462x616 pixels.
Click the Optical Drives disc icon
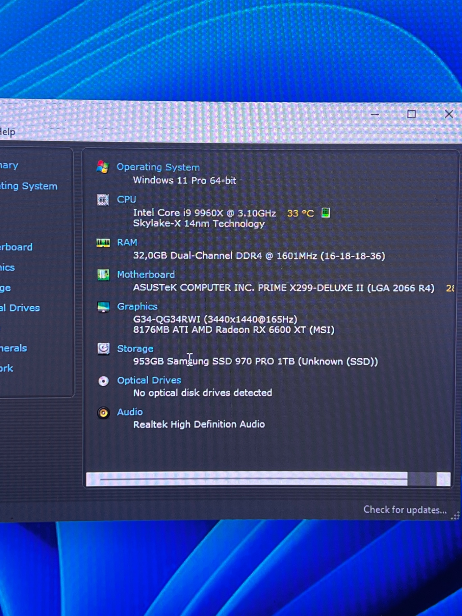[x=103, y=381]
